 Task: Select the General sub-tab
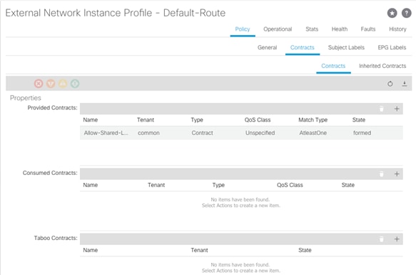[x=267, y=47]
